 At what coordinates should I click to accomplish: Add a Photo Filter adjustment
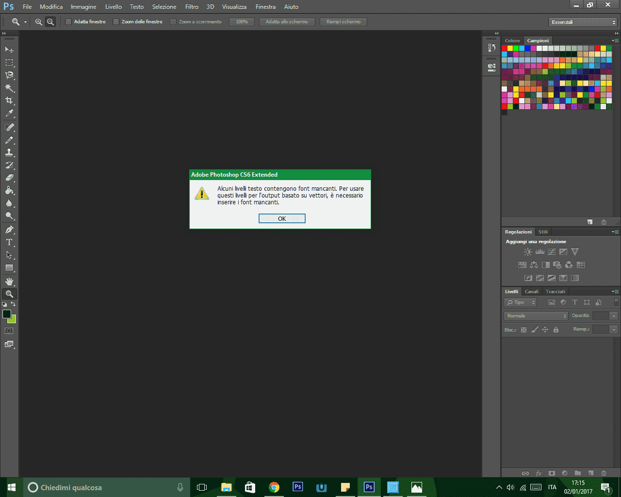[x=557, y=265]
